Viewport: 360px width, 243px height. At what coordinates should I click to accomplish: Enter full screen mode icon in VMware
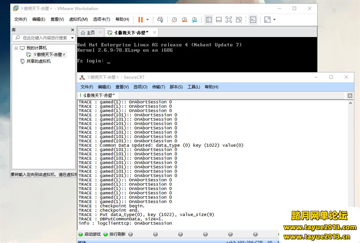pos(229,19)
